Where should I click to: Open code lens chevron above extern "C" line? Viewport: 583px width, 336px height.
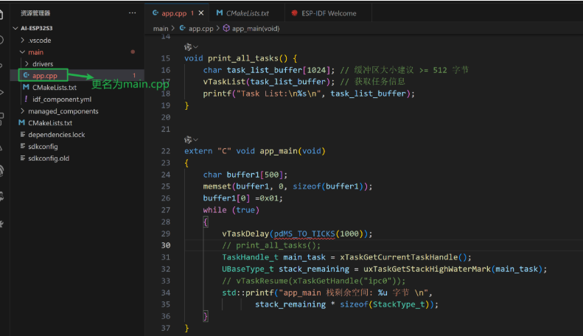[195, 140]
